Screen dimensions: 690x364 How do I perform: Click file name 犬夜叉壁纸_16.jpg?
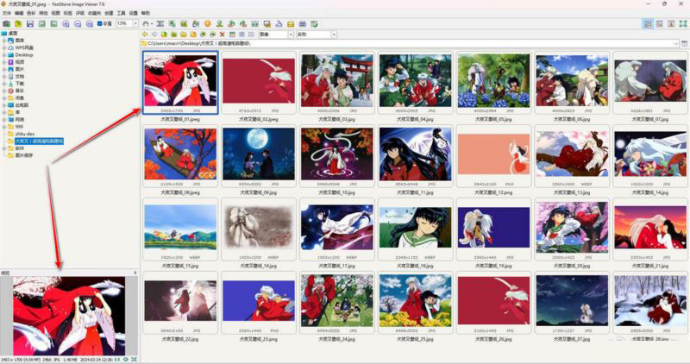[258, 266]
